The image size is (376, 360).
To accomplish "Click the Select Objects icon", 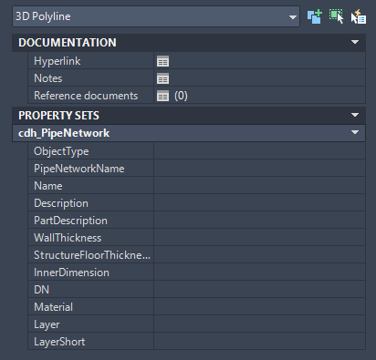I will (336, 16).
